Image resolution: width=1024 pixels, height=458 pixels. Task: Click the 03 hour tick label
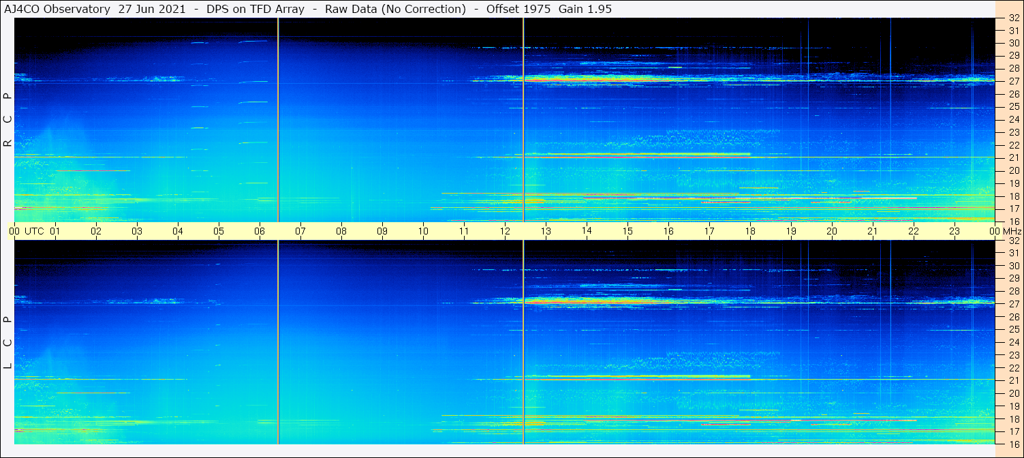(137, 231)
